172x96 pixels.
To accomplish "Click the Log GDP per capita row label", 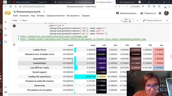I will point(40,67).
